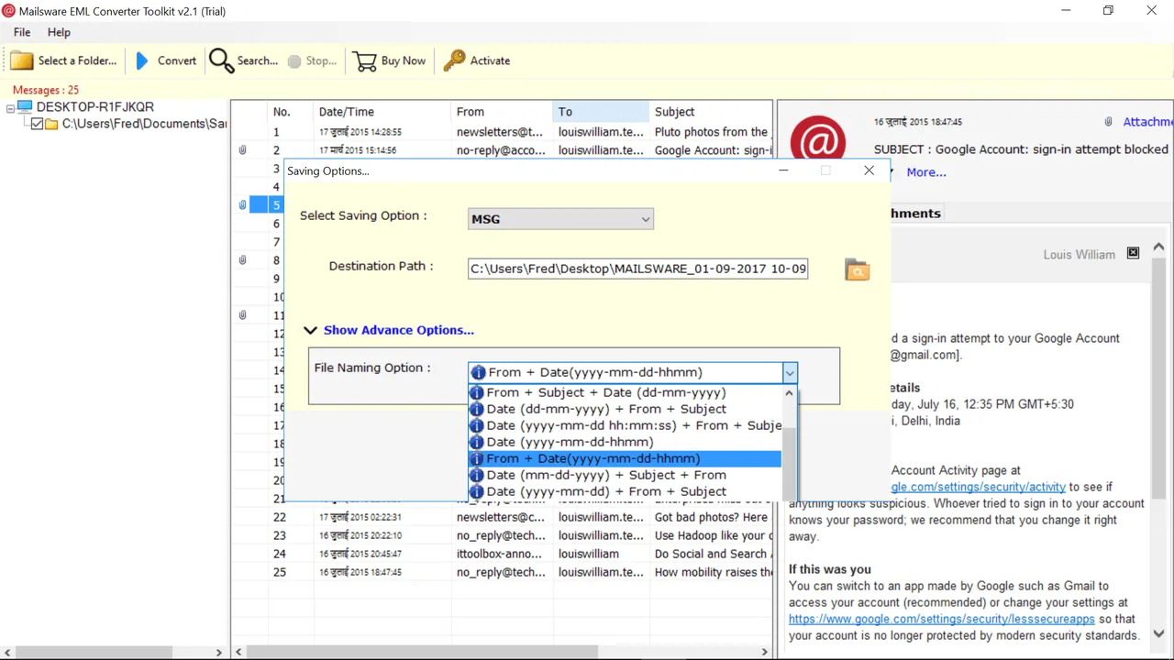This screenshot has width=1174, height=660.
Task: Click the Activate key icon
Action: 454,60
